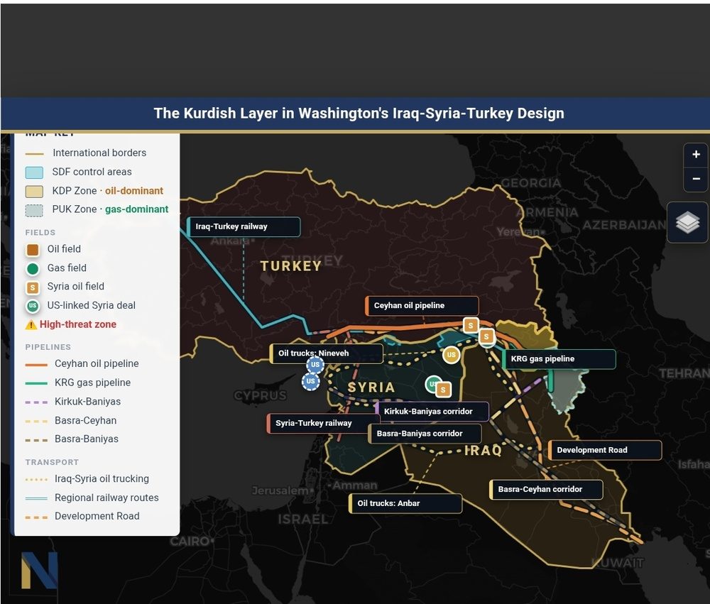Click the yellow US marker in northeast Syria
Screen dimensions: 710x604
click(x=451, y=355)
